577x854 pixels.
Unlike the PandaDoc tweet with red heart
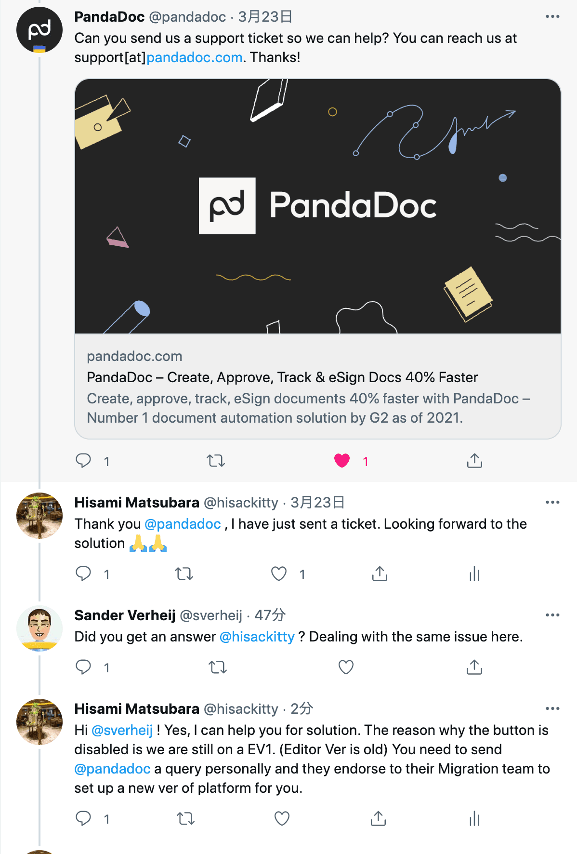tap(342, 461)
